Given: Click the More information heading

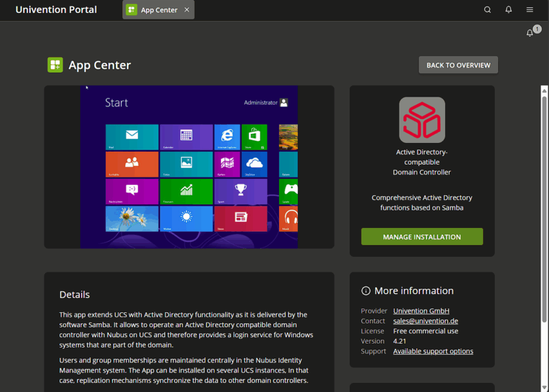Looking at the screenshot, I should tap(414, 291).
